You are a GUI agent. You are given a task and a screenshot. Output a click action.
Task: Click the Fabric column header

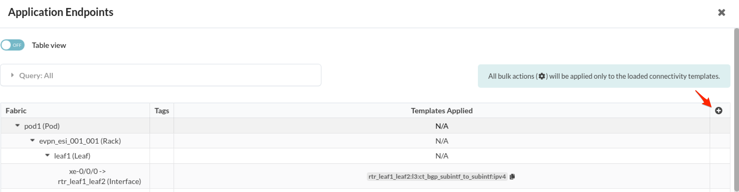pyautogui.click(x=16, y=111)
